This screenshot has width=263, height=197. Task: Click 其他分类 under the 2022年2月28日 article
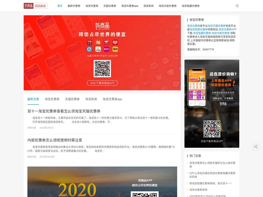(x=32, y=157)
